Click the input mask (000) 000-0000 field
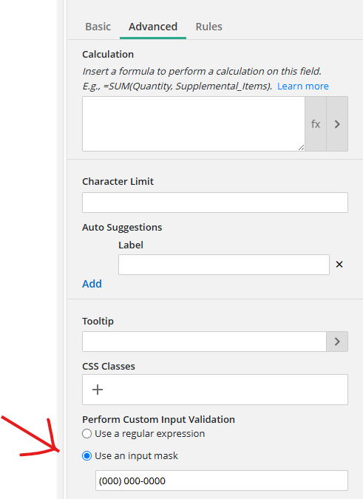The image size is (363, 499). point(222,481)
